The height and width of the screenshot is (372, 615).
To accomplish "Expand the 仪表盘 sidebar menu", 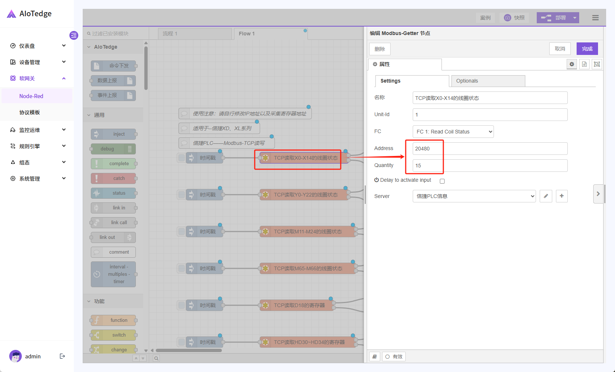I will click(38, 46).
